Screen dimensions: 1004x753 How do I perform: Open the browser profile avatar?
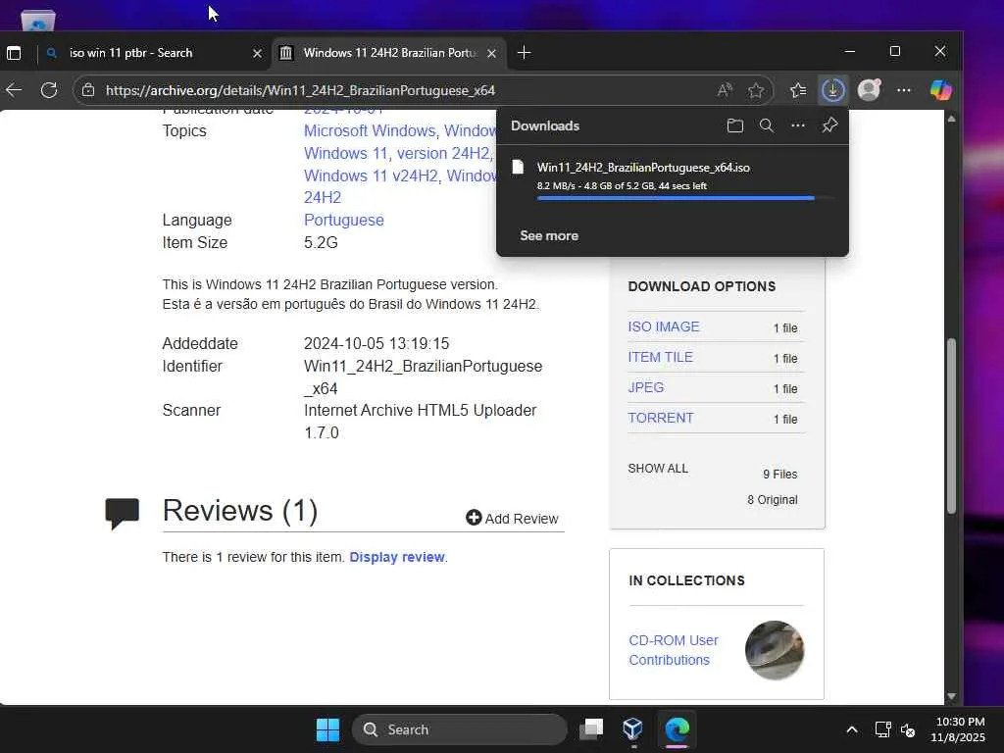869,90
